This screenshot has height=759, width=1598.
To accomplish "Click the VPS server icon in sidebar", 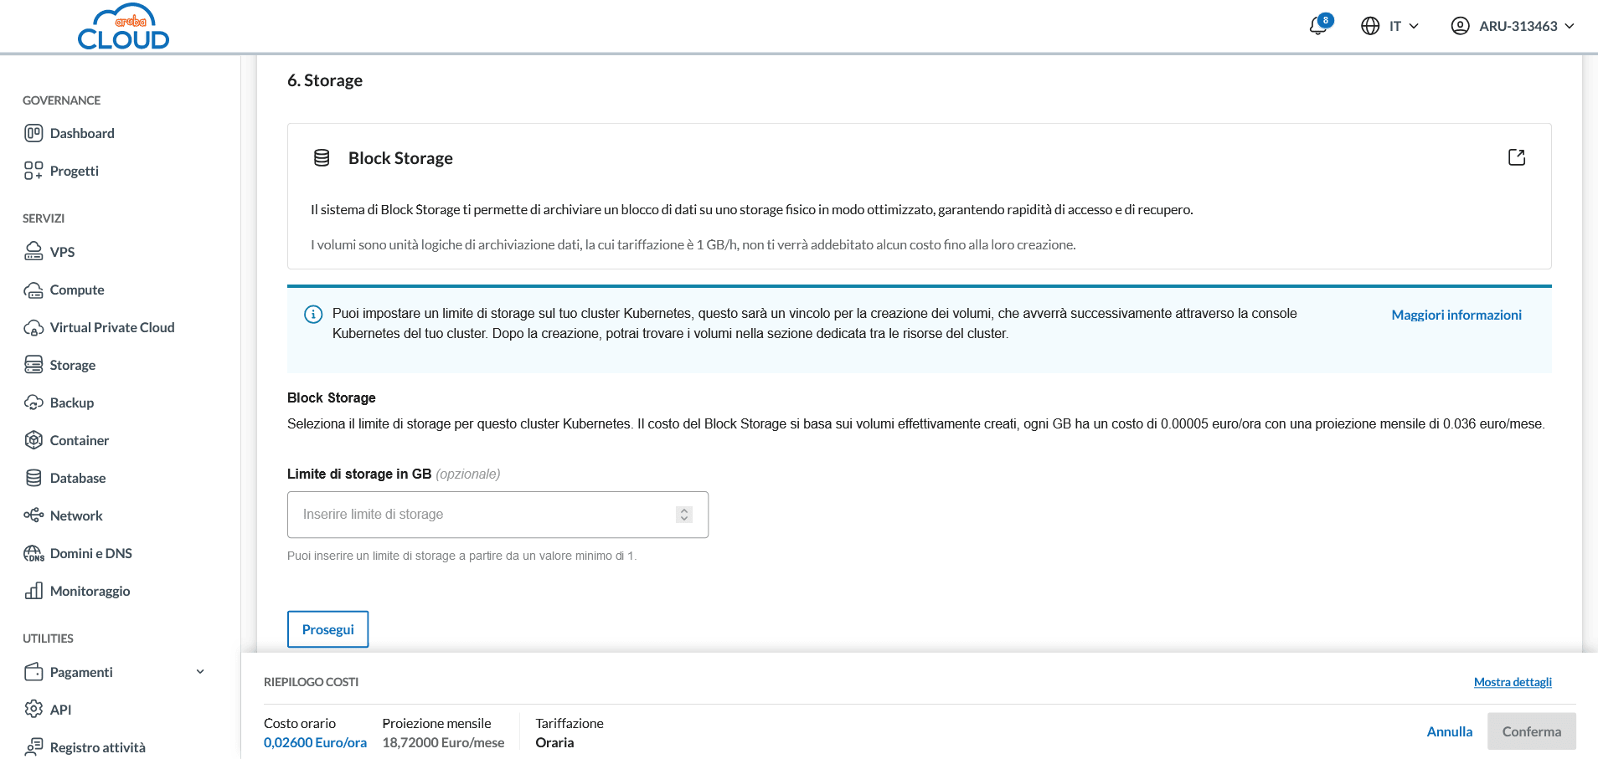I will 34,252.
